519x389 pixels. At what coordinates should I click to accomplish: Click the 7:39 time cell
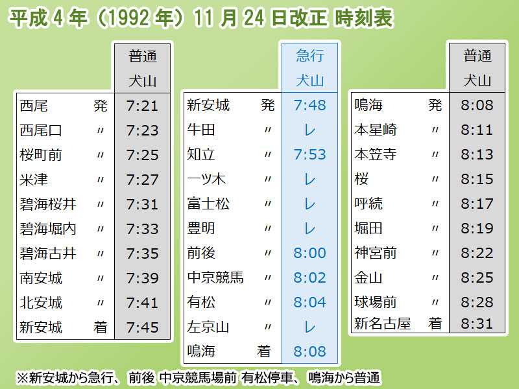[142, 278]
